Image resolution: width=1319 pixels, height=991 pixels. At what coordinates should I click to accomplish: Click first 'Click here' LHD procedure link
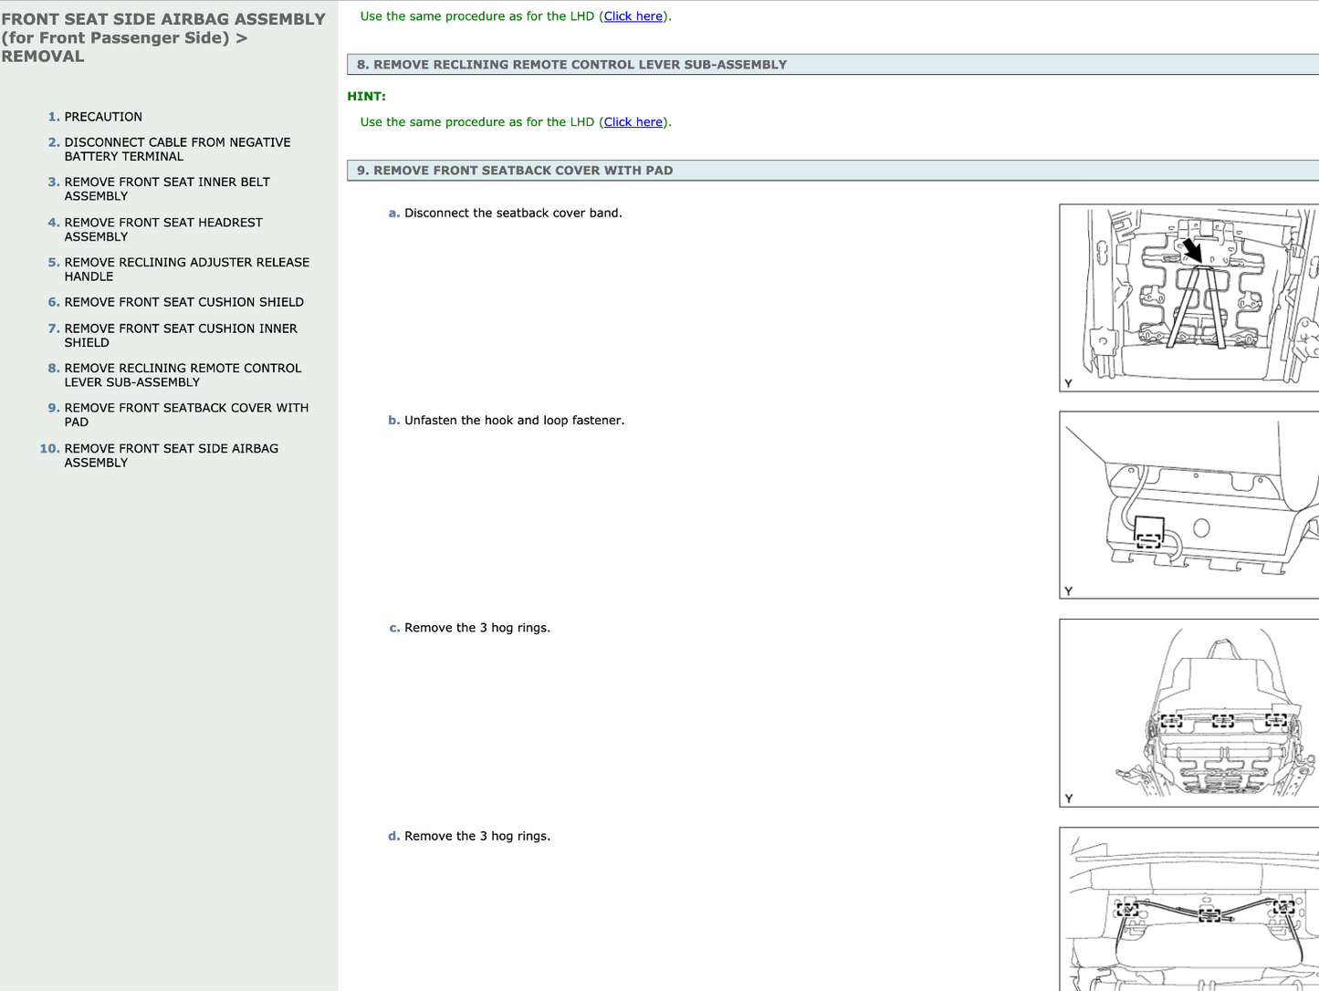(633, 16)
